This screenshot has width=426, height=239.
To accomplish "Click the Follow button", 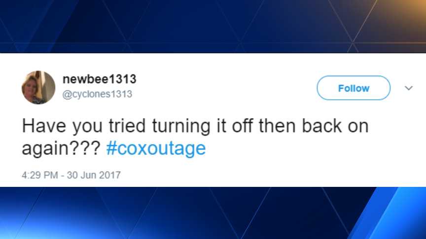I will click(354, 88).
